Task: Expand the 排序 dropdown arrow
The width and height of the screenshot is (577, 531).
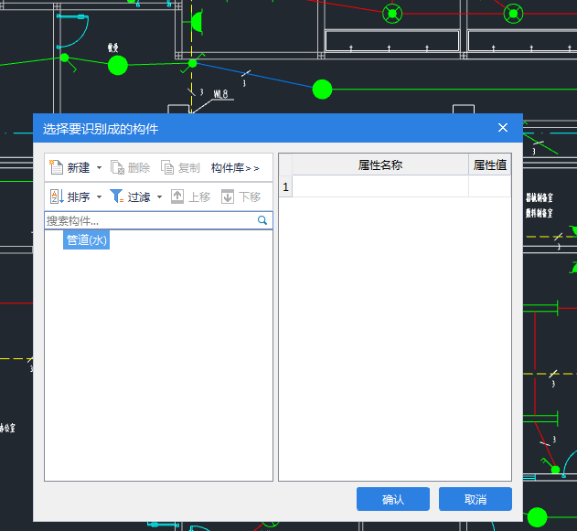Action: pos(99,196)
